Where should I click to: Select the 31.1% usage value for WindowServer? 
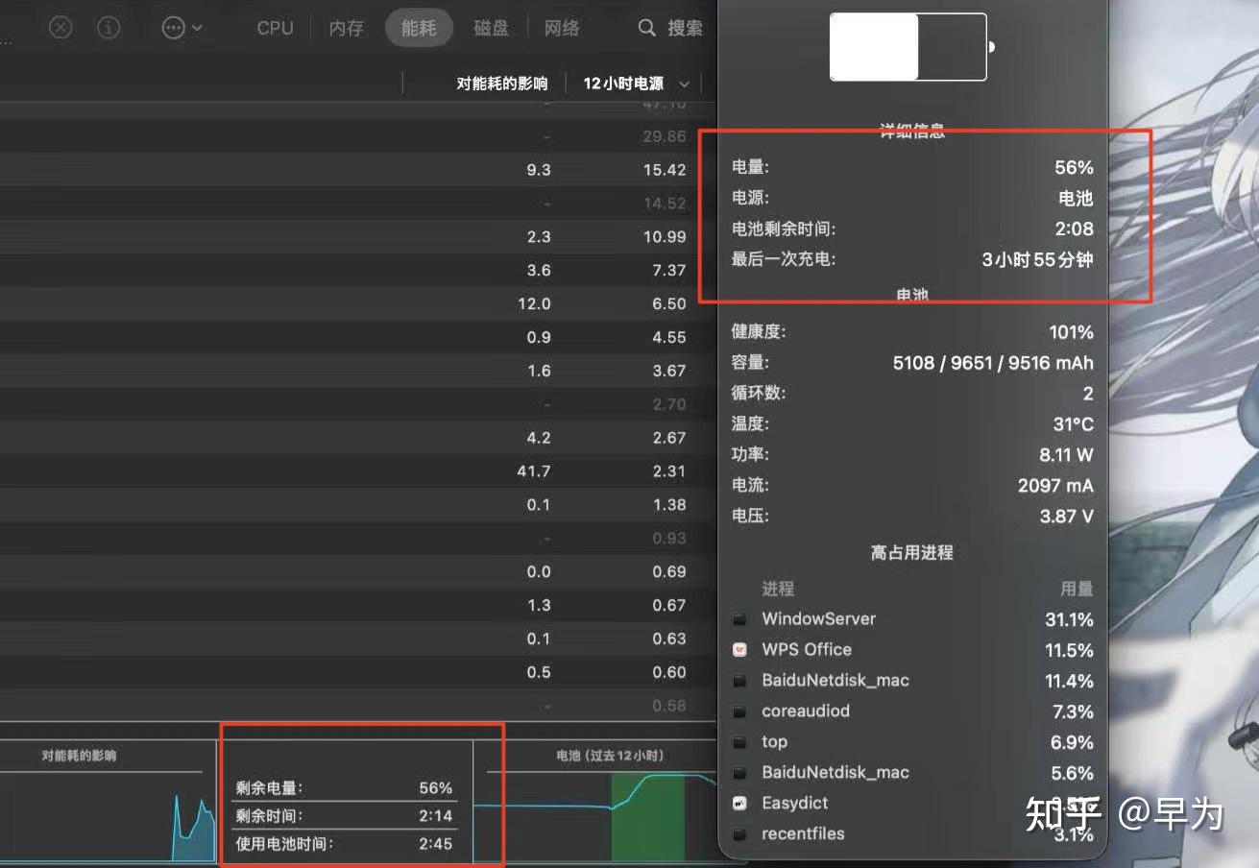click(x=1069, y=619)
